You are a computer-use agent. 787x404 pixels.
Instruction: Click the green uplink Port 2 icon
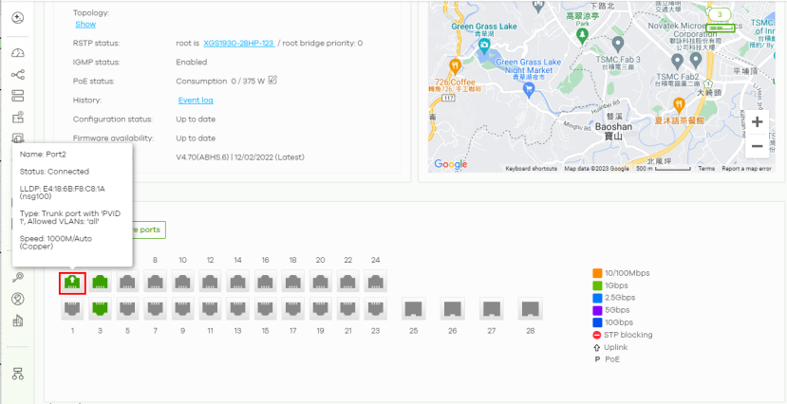click(x=72, y=282)
